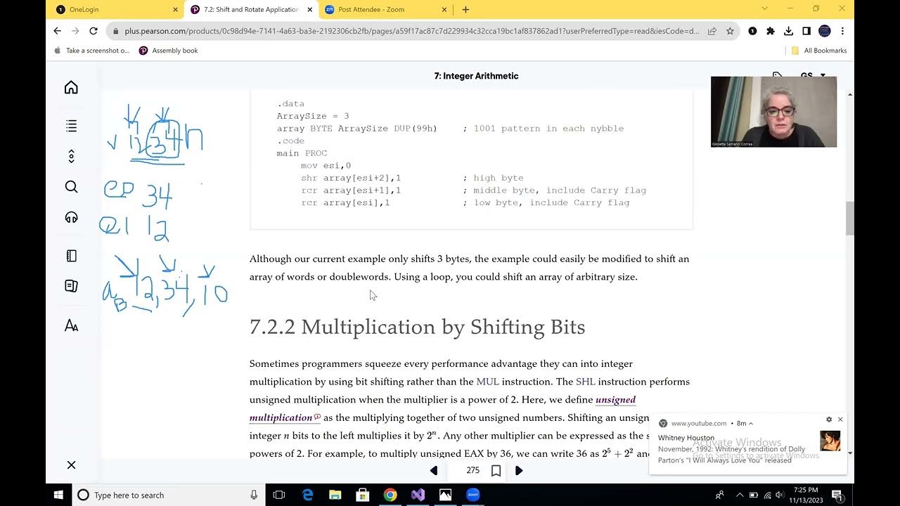Open the table of contents list icon
The image size is (900, 506).
(71, 126)
